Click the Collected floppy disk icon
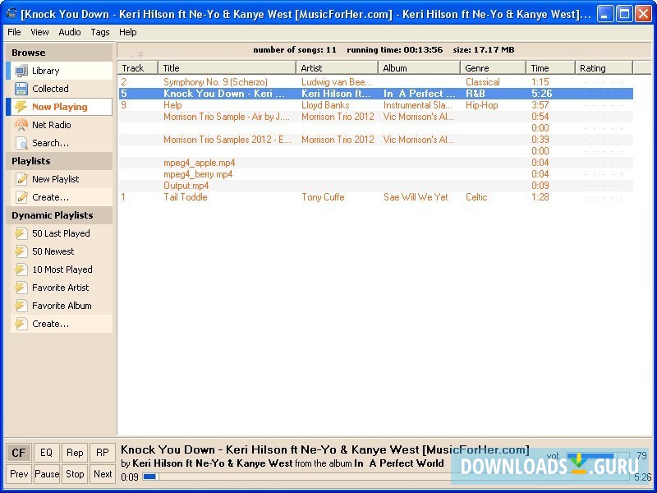 [x=21, y=89]
